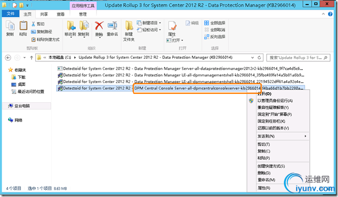The height and width of the screenshot is (197, 338).
Task: Switch to the View (查看) tab
Action: point(60,14)
